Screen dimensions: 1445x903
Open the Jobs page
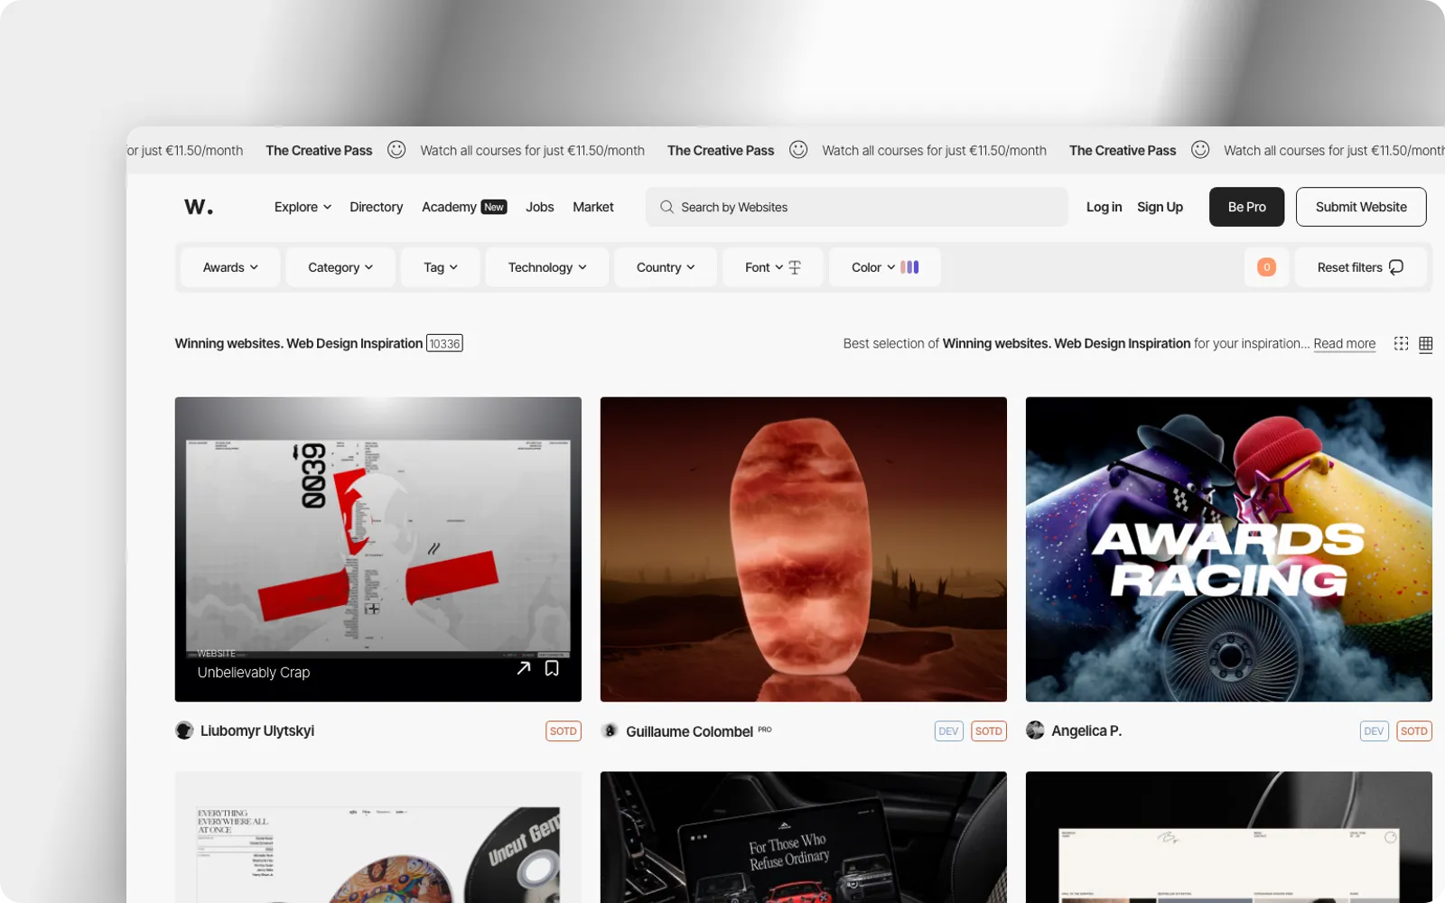coord(540,207)
